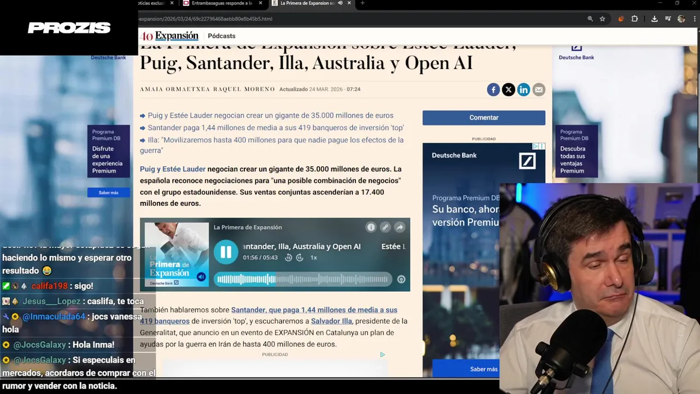700x394 pixels.
Task: Mute tab audio speaker icon
Action: (x=340, y=3)
